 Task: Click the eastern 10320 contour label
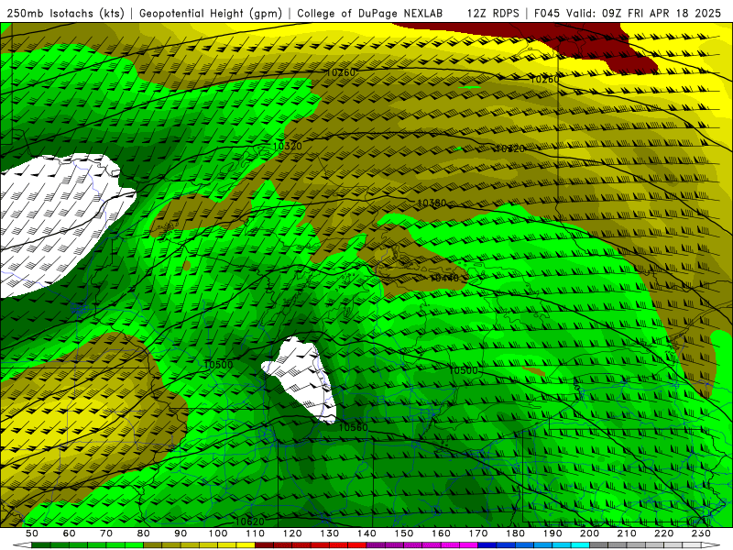[509, 148]
